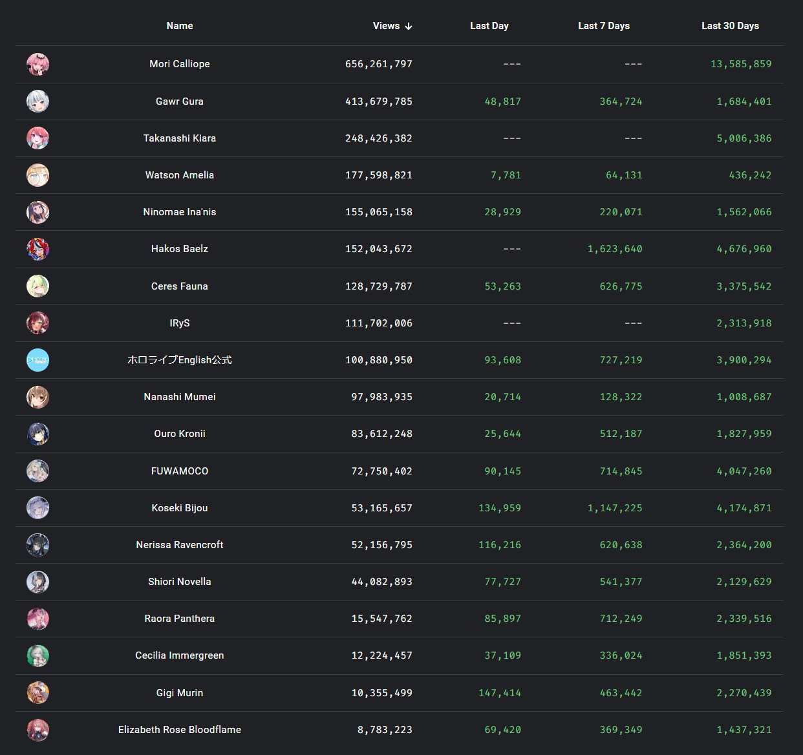Open Takanashi Kiara's profile picture
The height and width of the screenshot is (755, 803).
[x=37, y=138]
